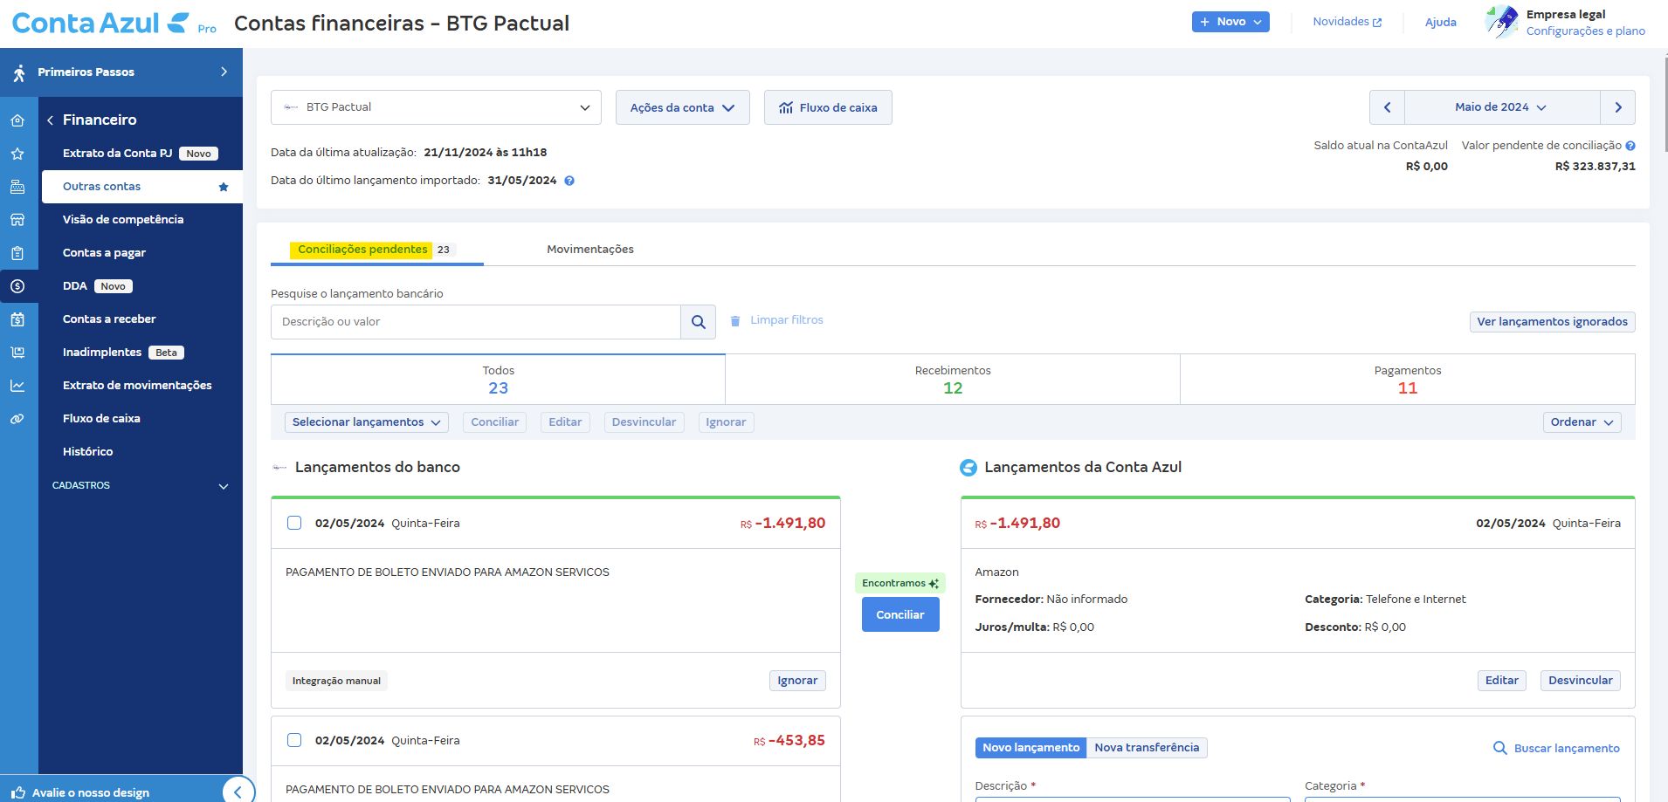Click Editar on Amazon entry
This screenshot has height=802, width=1668.
[1502, 681]
